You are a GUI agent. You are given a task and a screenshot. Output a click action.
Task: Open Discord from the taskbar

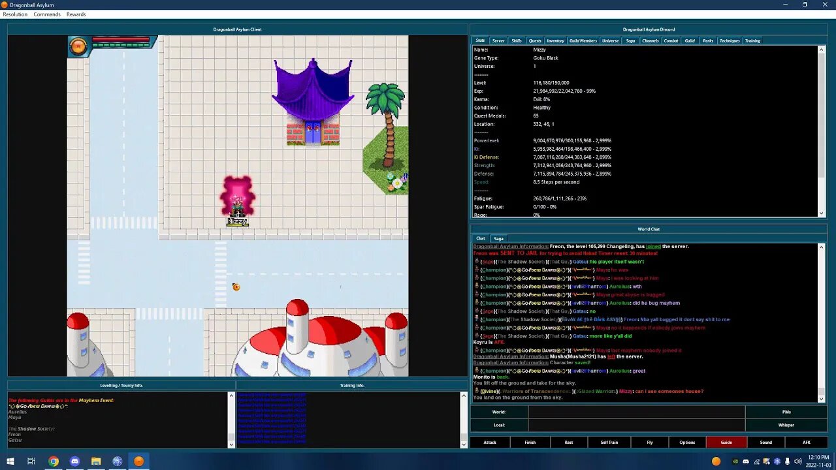(74, 461)
